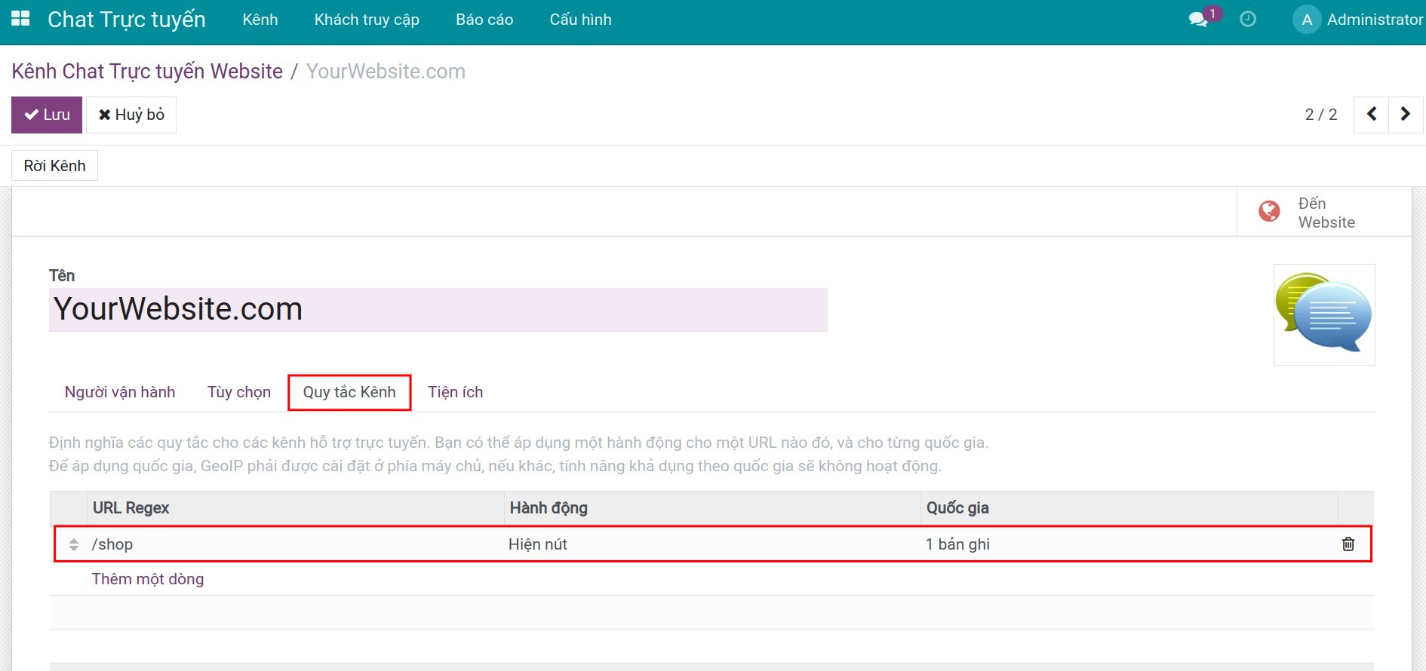Go to previous record arrow
Image resolution: width=1426 pixels, height=671 pixels.
[1372, 114]
